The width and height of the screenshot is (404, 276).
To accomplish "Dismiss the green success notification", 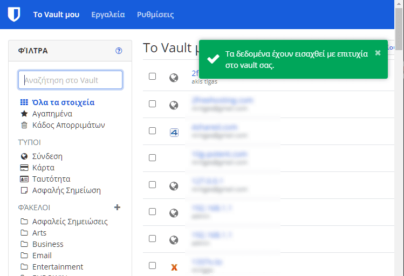I will [378, 53].
